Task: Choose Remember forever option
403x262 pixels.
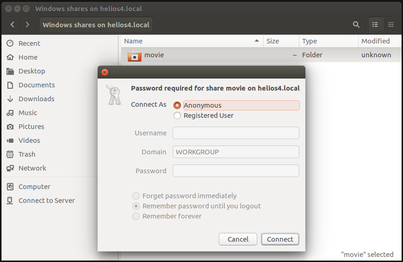Action: (136, 216)
